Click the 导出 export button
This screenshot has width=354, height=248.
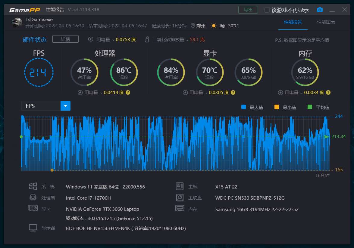(x=248, y=10)
